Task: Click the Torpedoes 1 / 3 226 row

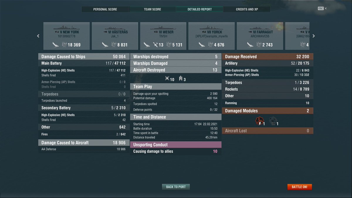Action: (x=268, y=83)
